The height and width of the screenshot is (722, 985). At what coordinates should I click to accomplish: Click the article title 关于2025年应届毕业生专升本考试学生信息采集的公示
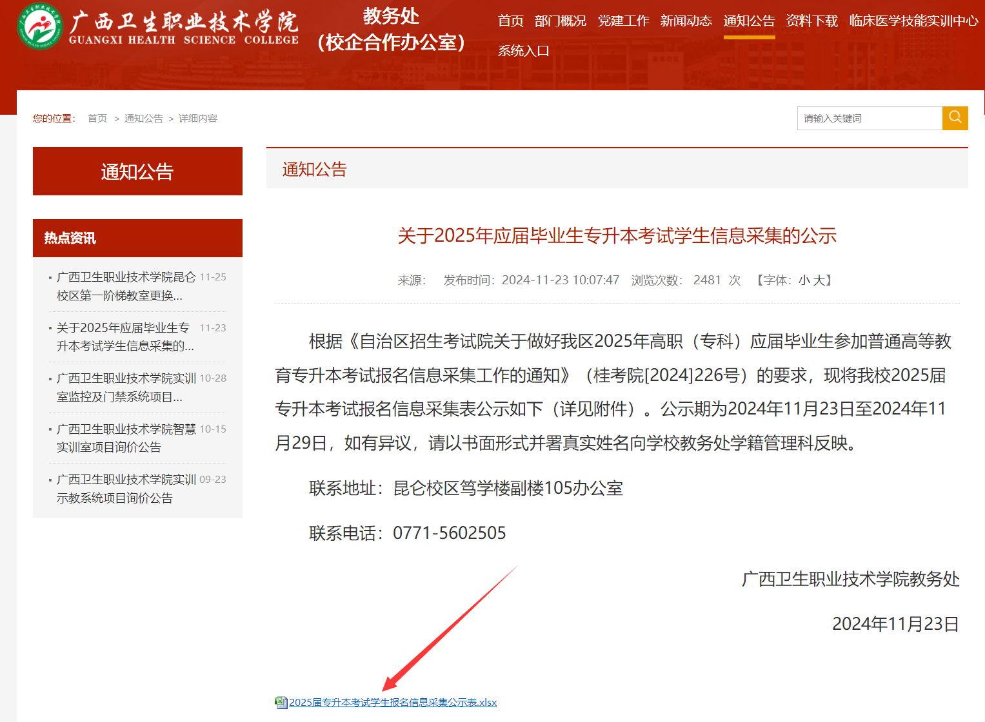coord(617,235)
